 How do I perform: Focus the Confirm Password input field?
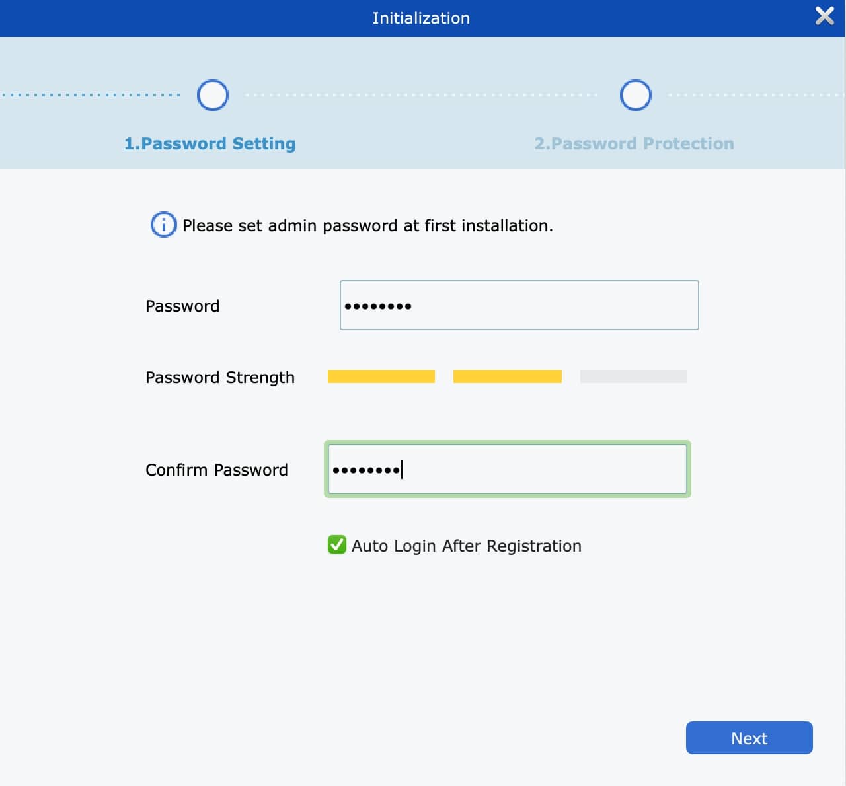pos(507,469)
